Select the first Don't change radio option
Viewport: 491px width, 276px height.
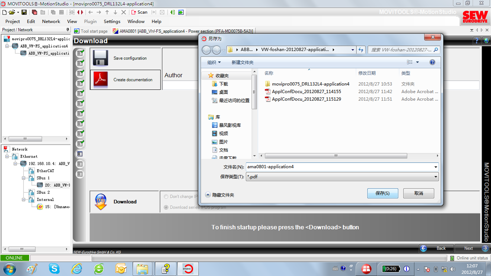point(166,196)
